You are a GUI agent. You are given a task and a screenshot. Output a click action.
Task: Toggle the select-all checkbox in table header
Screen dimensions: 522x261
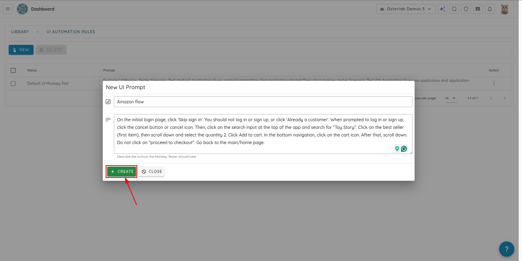point(13,70)
